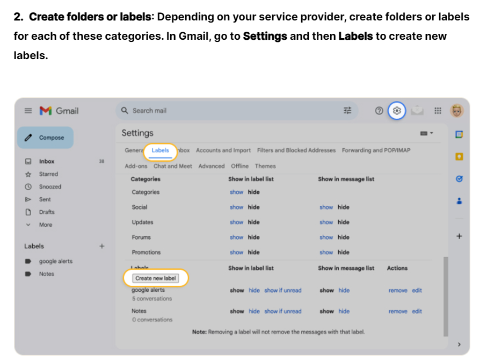Show Promotions in label list
The width and height of the screenshot is (494, 360).
coord(236,252)
